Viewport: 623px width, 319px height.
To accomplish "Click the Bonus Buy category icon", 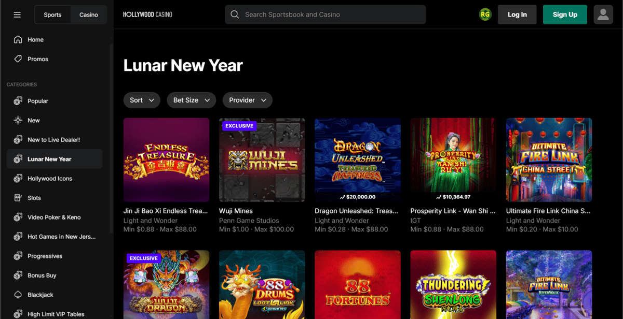I will click(18, 275).
